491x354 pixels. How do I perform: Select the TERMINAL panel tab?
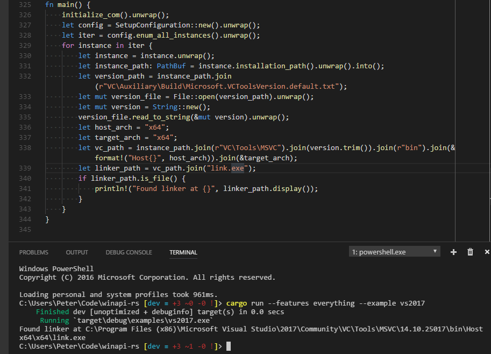[183, 252]
